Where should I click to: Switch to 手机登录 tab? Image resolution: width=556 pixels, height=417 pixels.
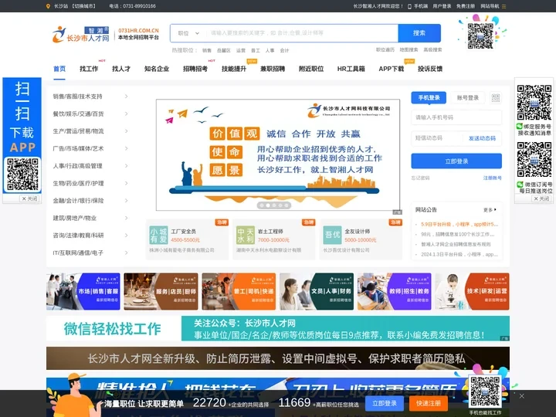(429, 97)
